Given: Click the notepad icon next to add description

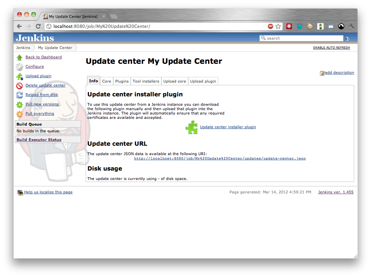Looking at the screenshot, I should [x=322, y=73].
